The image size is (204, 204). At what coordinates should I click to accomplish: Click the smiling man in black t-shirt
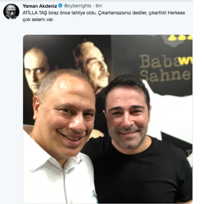[131, 137]
